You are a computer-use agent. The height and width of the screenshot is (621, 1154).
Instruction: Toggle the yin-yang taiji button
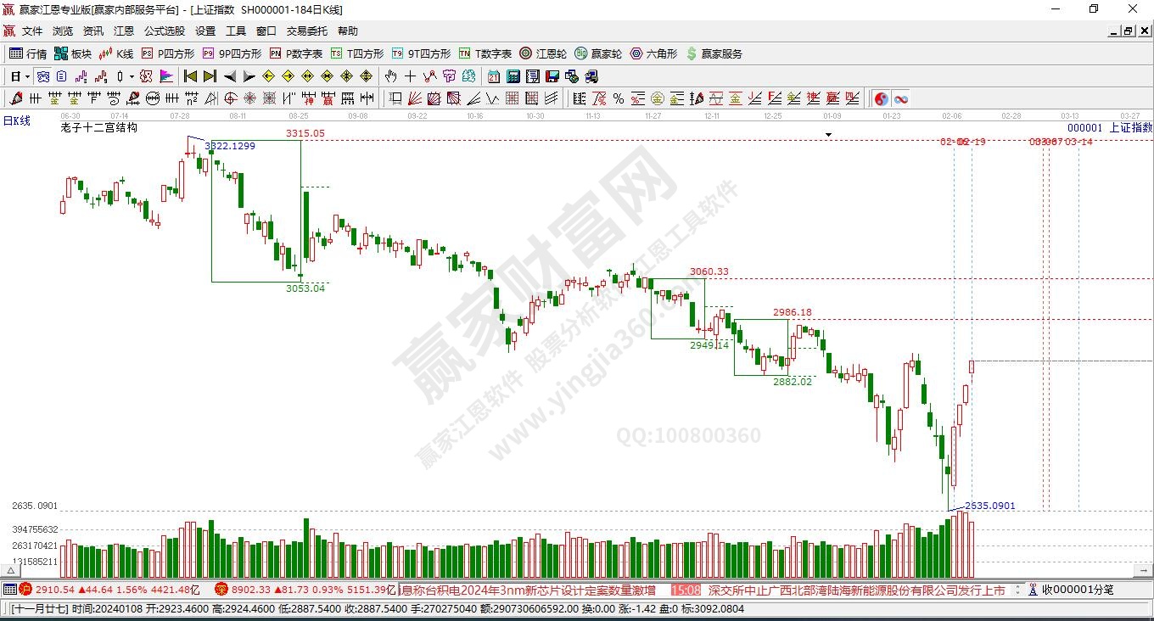pos(881,98)
